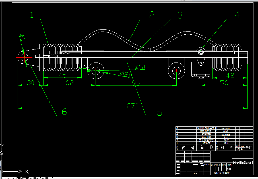The image size is (258, 179).
Task: Click the 45 dimension value
Action: coord(63,75)
